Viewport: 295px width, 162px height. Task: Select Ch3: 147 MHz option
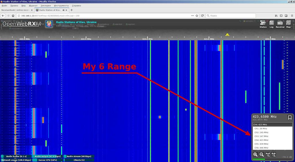tap(273, 136)
